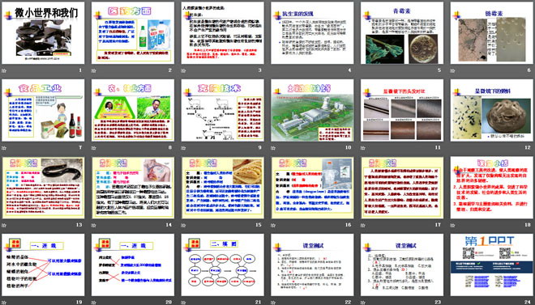
Task: Open slide 21 填图 diagram thumbnail
Action: point(222,265)
